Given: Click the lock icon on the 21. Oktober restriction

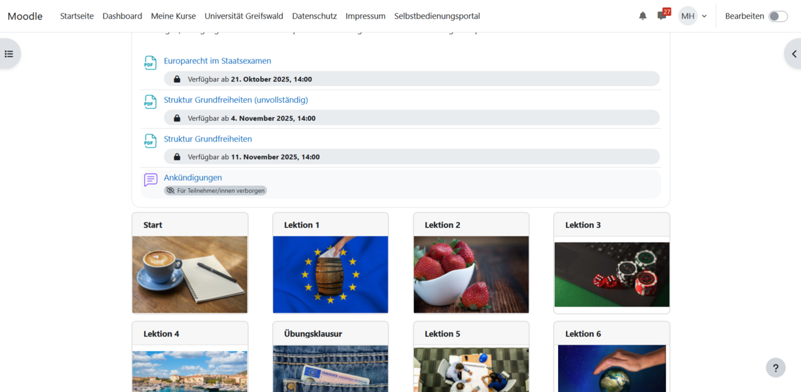Looking at the screenshot, I should [x=176, y=79].
